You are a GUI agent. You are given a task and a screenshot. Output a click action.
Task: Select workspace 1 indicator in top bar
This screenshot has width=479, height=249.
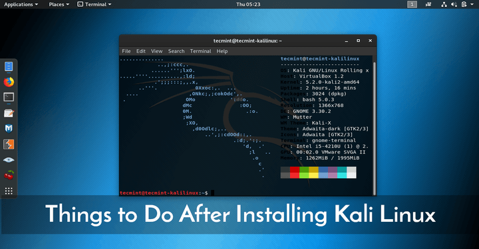[412, 4]
